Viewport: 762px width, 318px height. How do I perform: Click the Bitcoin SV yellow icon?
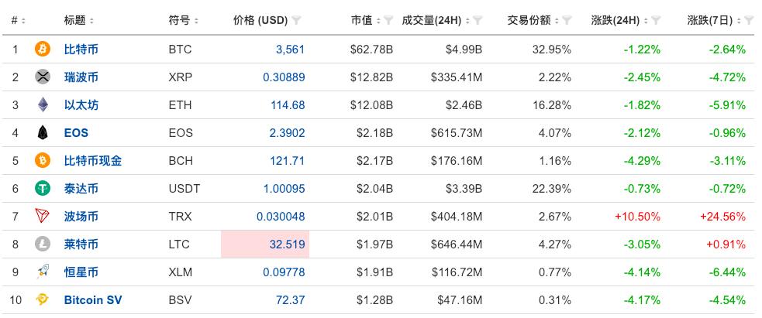click(x=43, y=299)
